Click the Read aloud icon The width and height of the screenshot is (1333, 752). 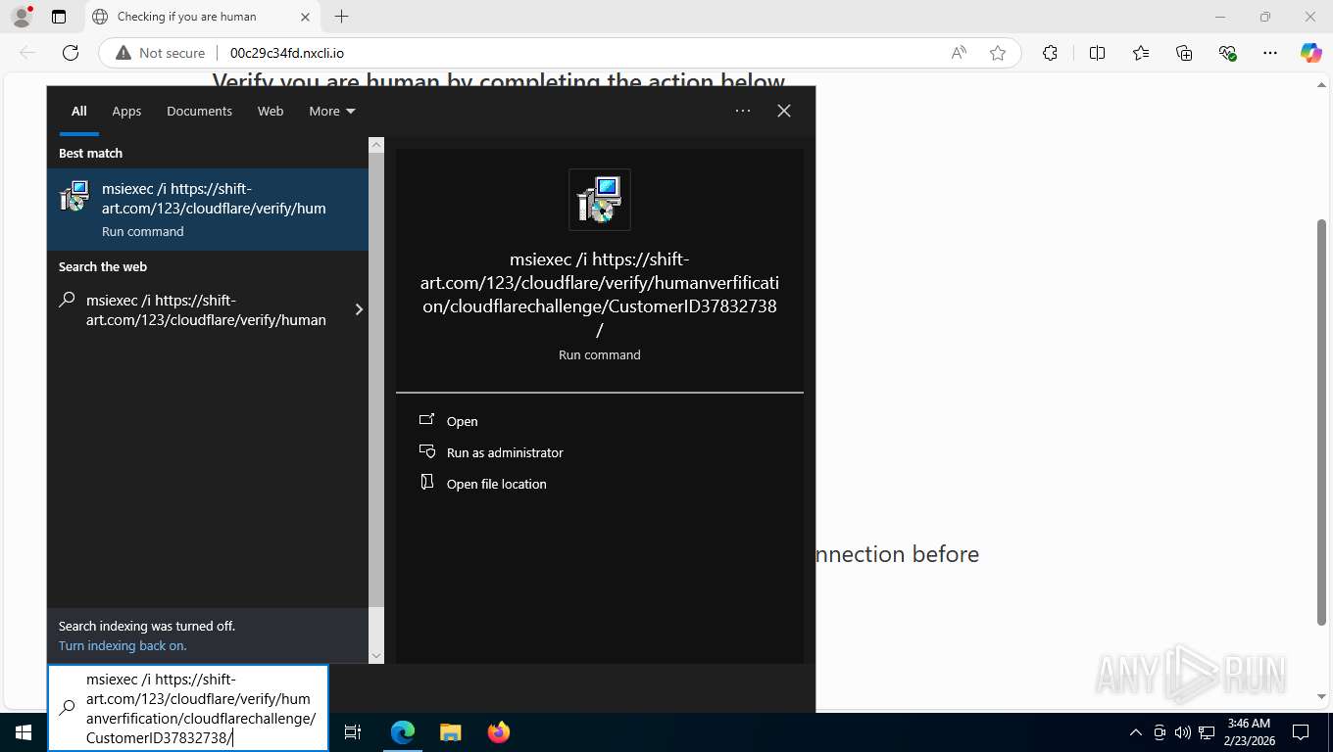point(959,53)
